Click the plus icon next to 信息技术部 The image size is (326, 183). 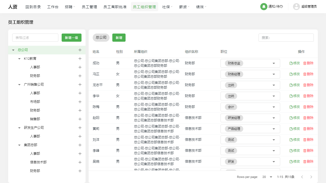[x=80, y=162]
